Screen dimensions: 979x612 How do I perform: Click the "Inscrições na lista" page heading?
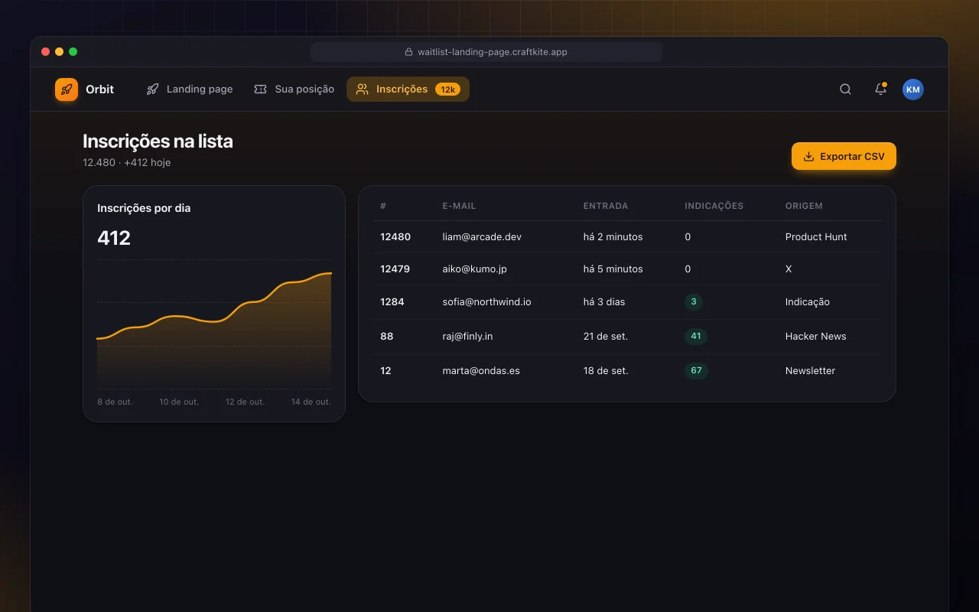tap(158, 141)
